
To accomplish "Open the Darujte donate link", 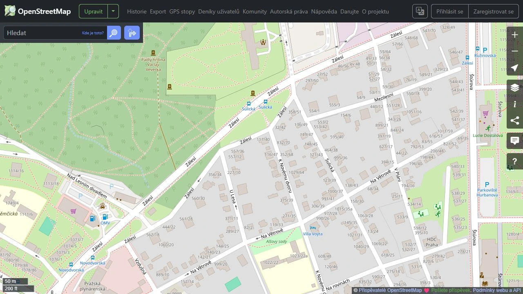I will tap(349, 11).
